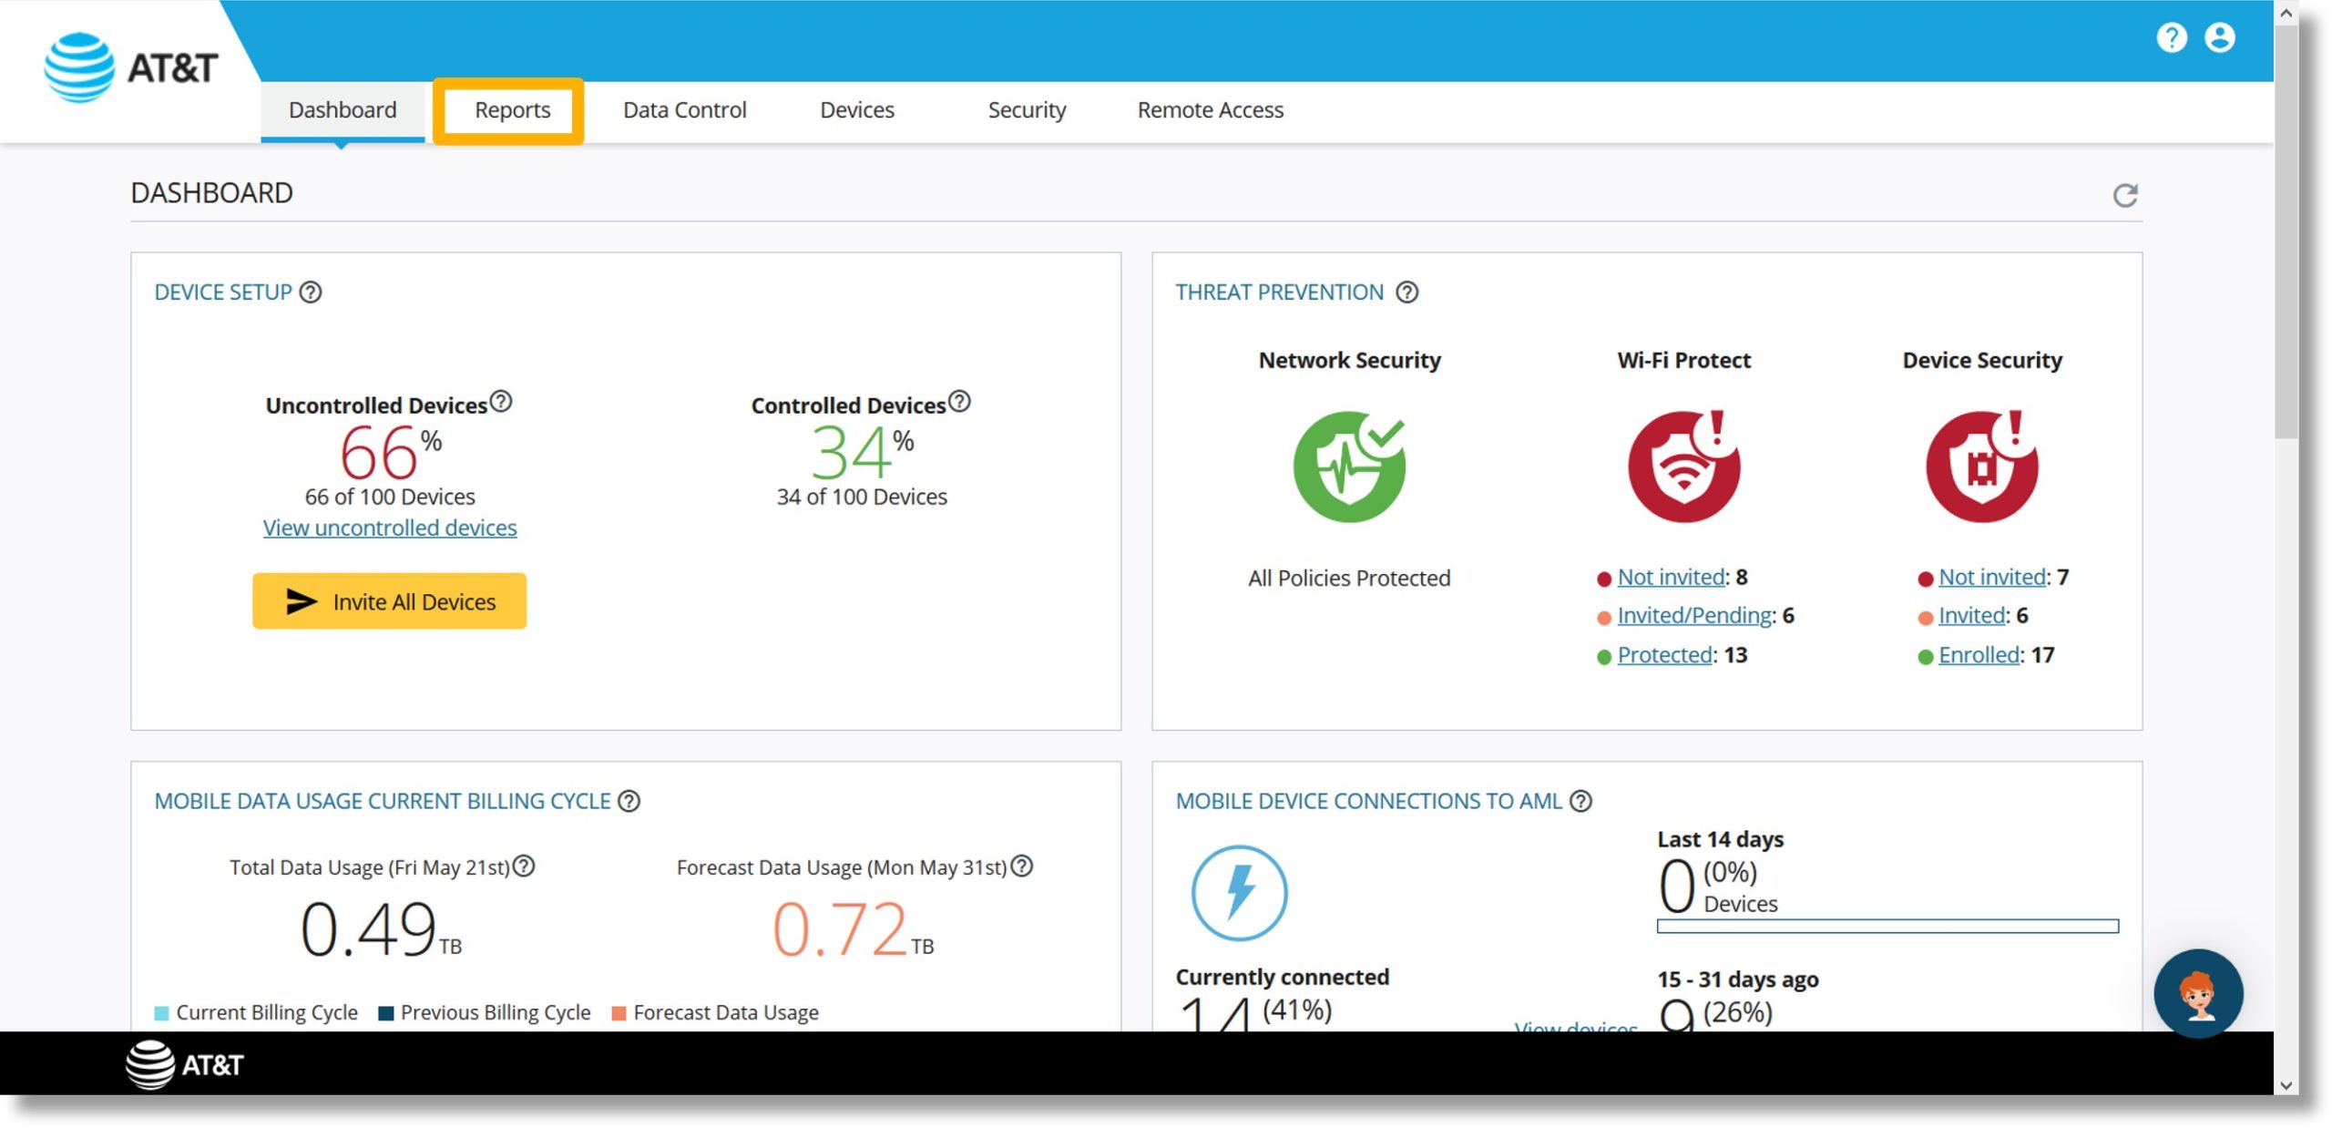Click Forecast Data Usage legend swatch

pyautogui.click(x=619, y=1013)
